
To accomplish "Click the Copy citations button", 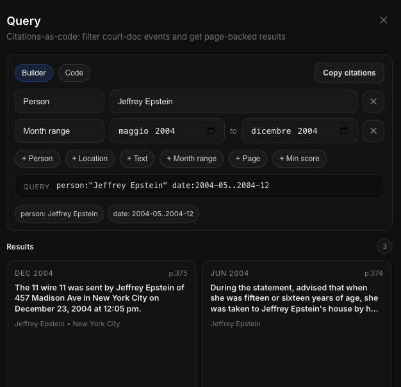I will pos(349,73).
